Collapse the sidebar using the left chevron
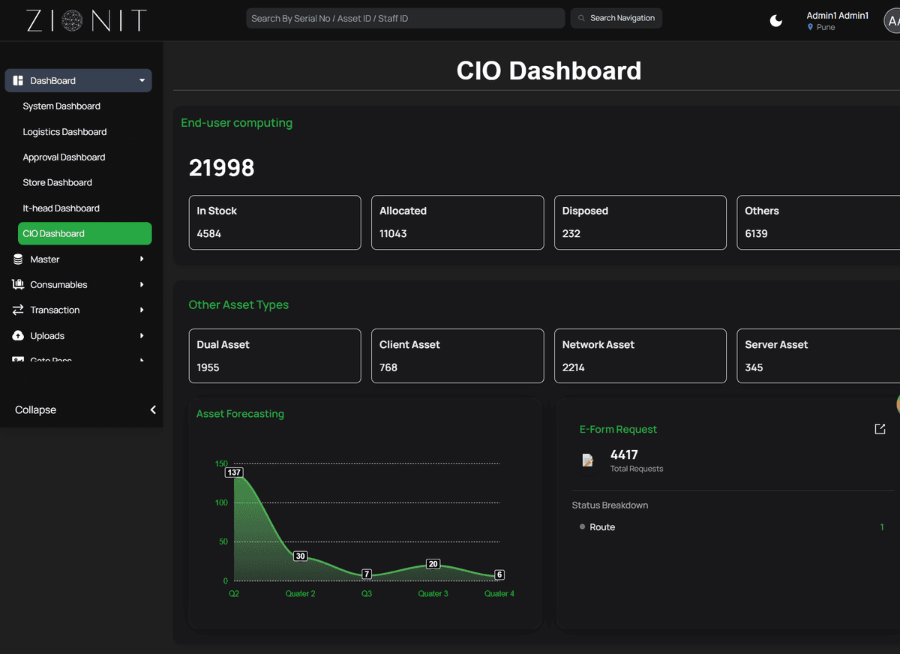This screenshot has width=900, height=654. pos(153,409)
